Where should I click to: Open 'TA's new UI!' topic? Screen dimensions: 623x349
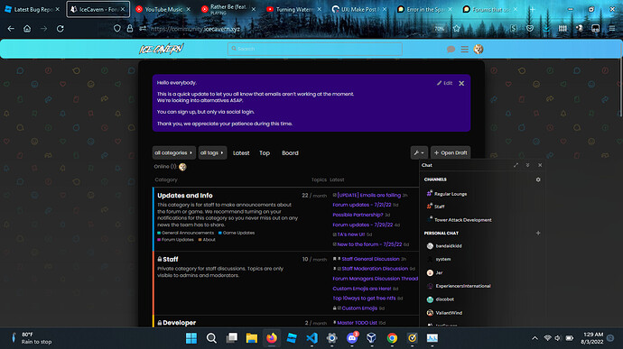(x=351, y=234)
